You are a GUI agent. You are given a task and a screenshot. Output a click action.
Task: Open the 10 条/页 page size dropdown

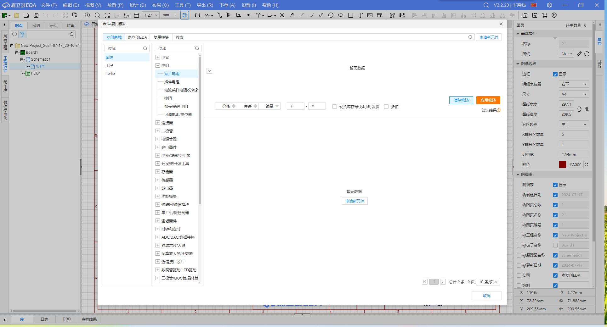tap(488, 282)
